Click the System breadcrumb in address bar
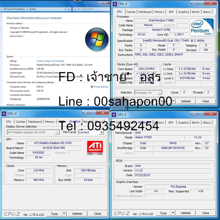 (32, 9)
